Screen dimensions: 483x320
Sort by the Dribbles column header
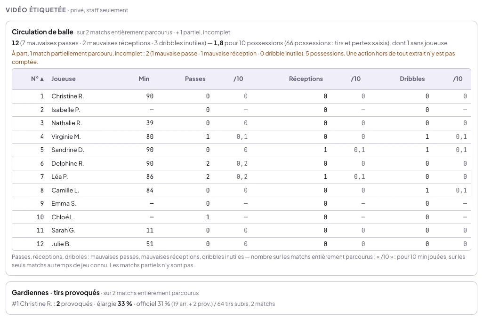point(412,79)
